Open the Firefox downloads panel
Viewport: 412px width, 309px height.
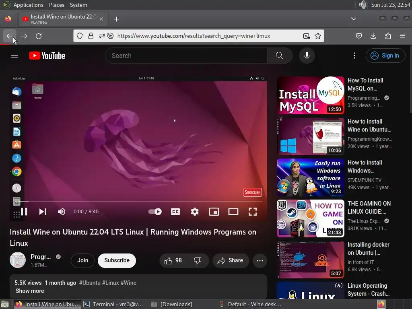[373, 36]
